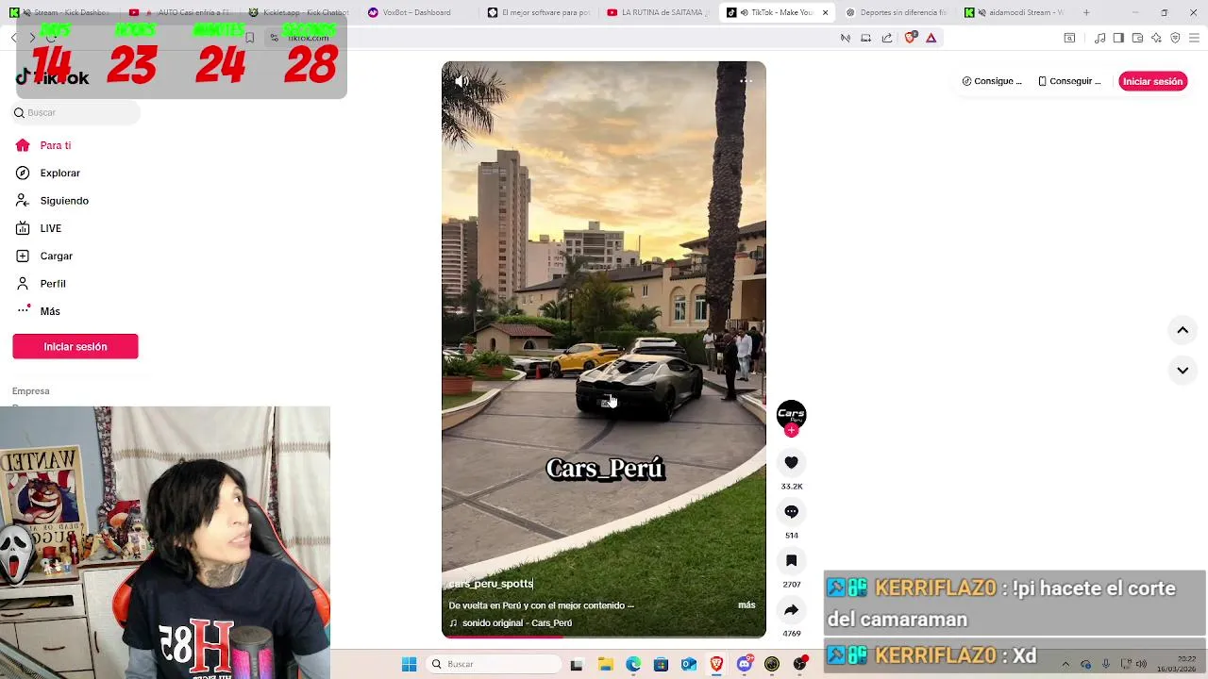Switch to the Kicklet.app Kick Chatbot tab

coord(300,12)
